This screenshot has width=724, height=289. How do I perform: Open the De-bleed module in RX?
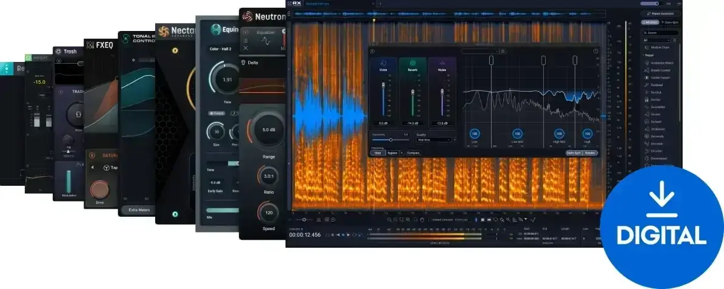[x=653, y=85]
